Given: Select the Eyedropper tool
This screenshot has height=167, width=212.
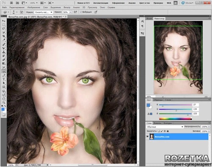Looking at the screenshot, I should pos(4,40).
